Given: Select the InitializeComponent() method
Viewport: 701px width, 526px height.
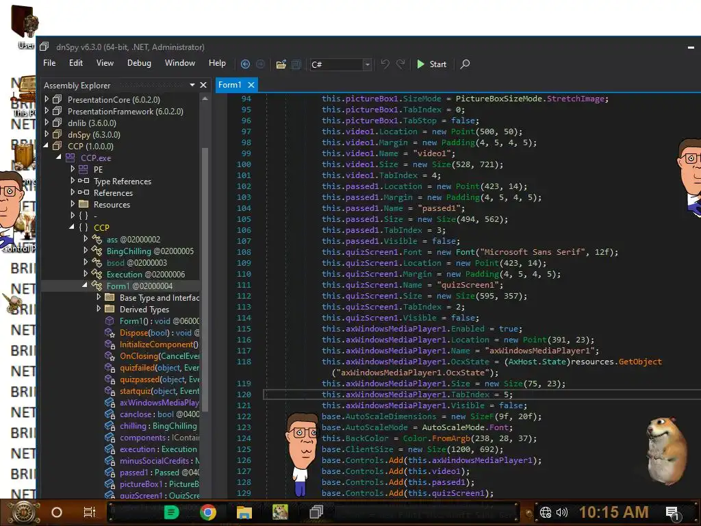Looking at the screenshot, I should (x=159, y=344).
